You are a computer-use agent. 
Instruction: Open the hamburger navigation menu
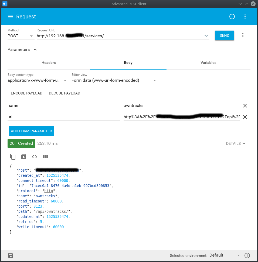tap(11, 17)
